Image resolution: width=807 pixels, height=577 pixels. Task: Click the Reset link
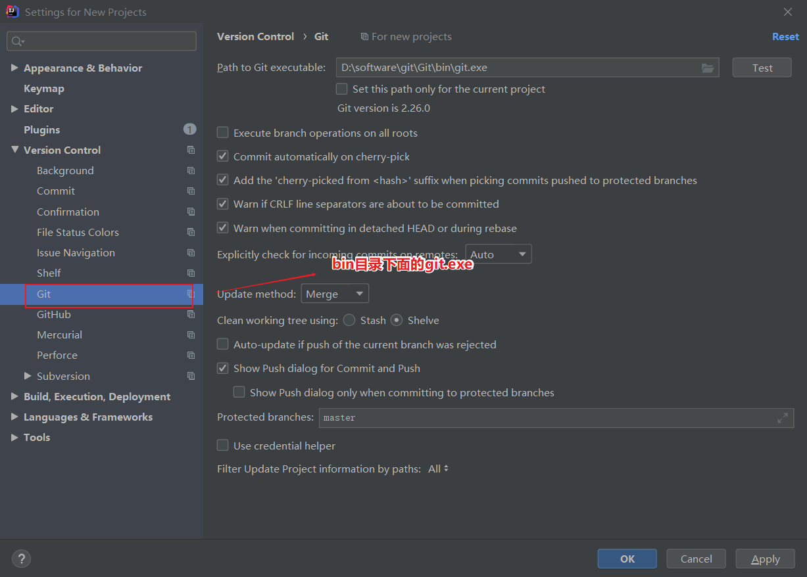[x=785, y=36]
